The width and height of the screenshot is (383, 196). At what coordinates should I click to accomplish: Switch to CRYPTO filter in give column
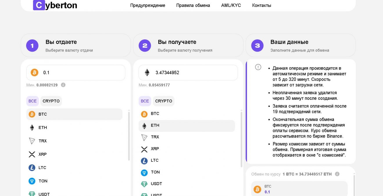point(51,101)
